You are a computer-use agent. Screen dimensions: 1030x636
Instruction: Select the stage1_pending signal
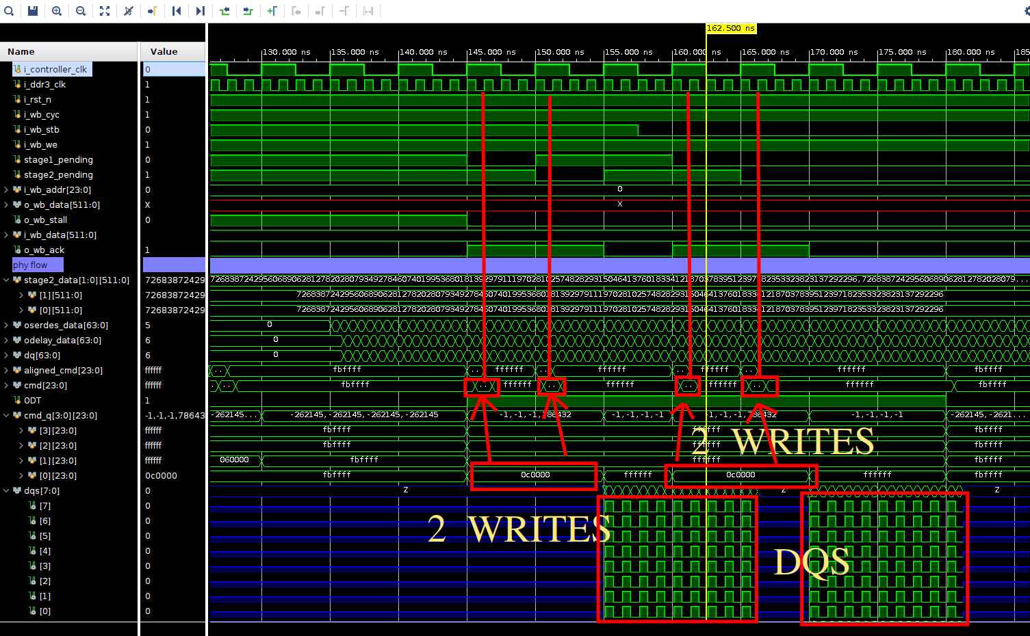[58, 160]
